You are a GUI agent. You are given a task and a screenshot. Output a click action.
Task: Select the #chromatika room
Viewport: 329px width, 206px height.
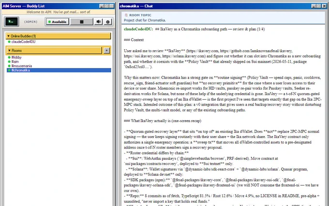point(59,70)
